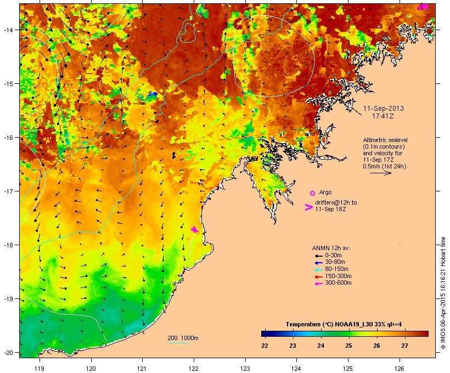Click the magenta Argo circle symbol
This screenshot has height=373, width=450.
point(313,193)
